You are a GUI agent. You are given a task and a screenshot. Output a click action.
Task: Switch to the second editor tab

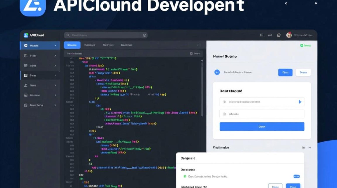click(90, 45)
